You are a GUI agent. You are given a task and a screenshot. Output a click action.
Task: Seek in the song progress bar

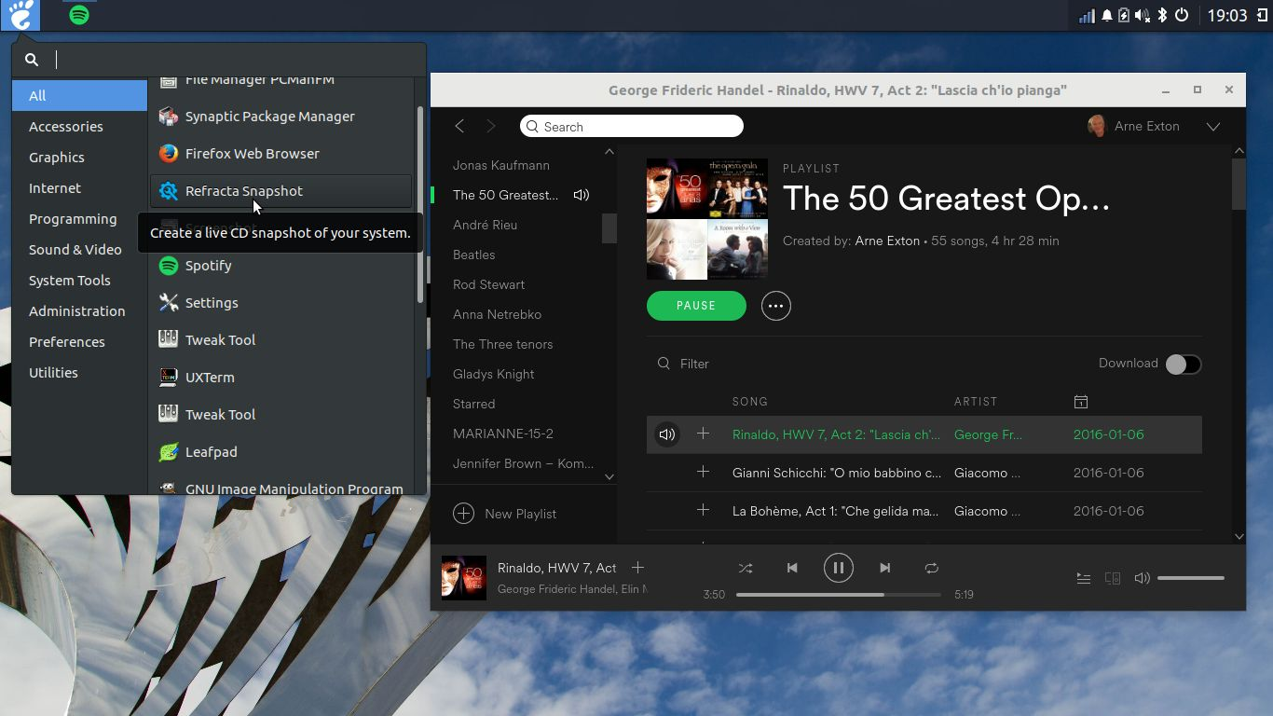[838, 594]
